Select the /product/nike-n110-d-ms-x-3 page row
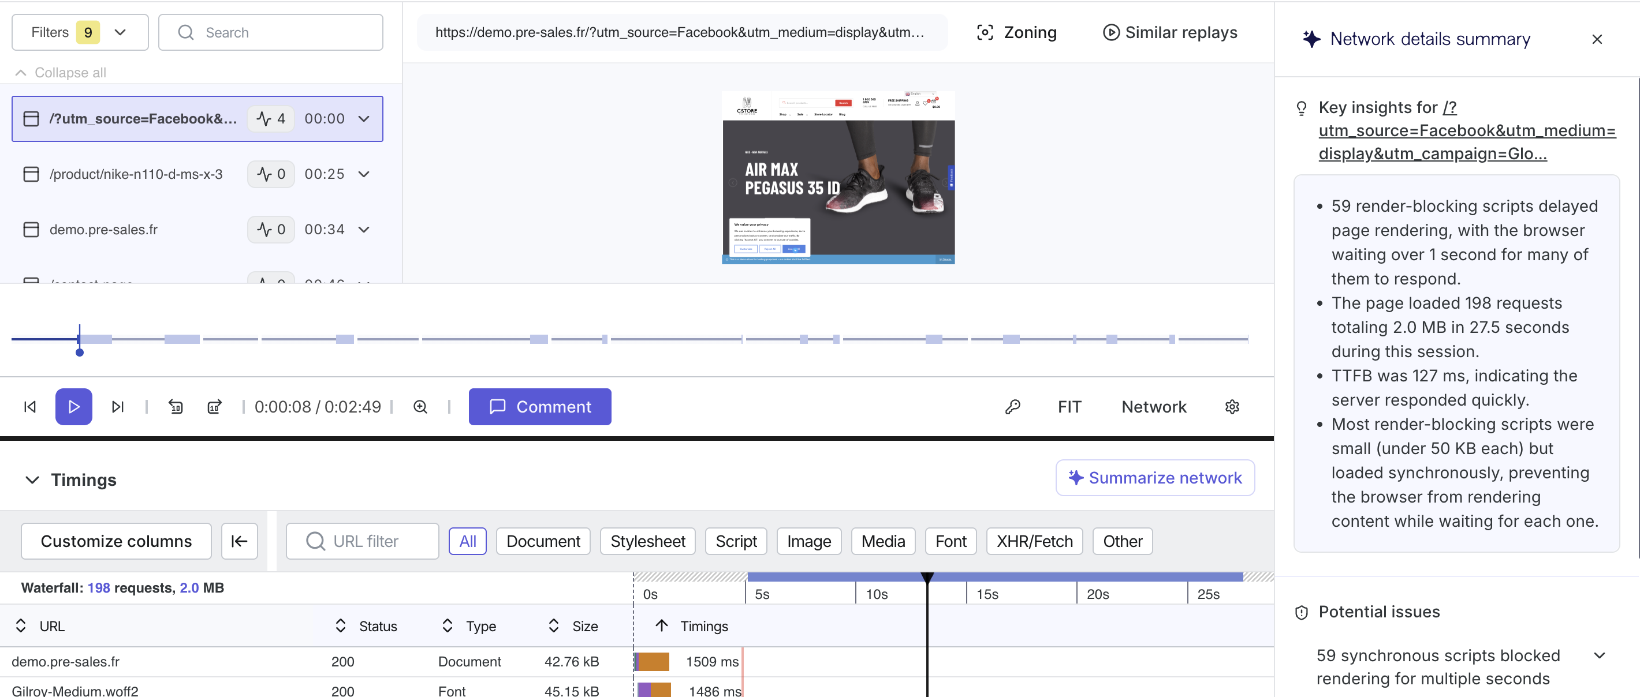This screenshot has width=1640, height=697. pos(197,174)
